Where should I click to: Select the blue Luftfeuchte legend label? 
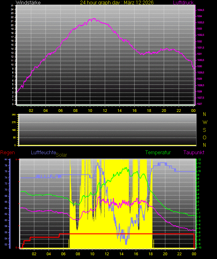click(43, 152)
